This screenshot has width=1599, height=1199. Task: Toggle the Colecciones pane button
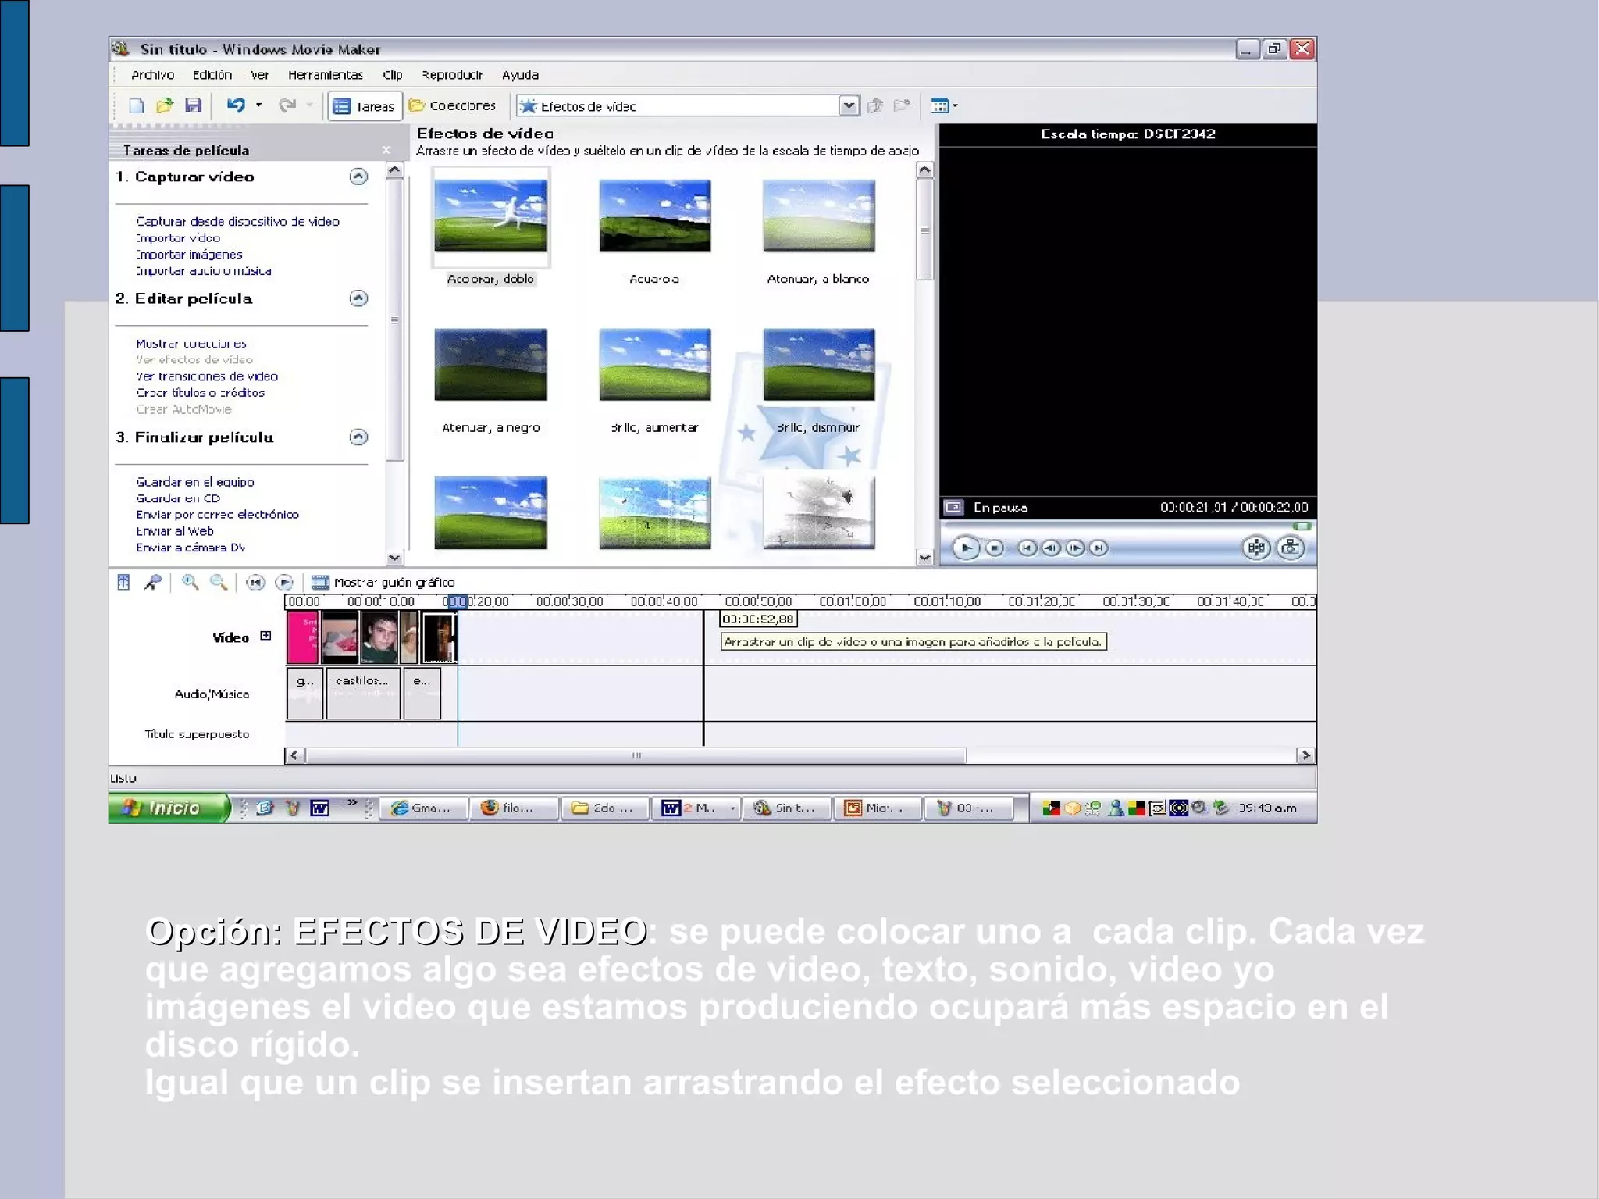(x=452, y=105)
